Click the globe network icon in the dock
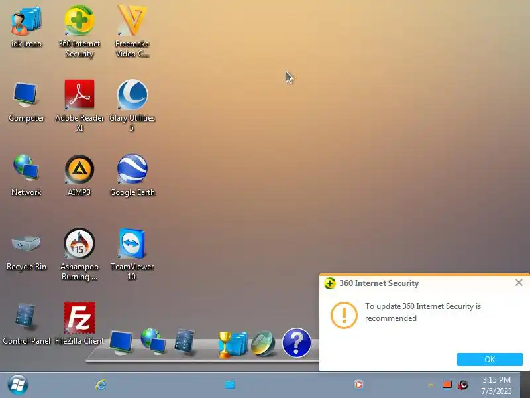This screenshot has height=398, width=530. (153, 341)
